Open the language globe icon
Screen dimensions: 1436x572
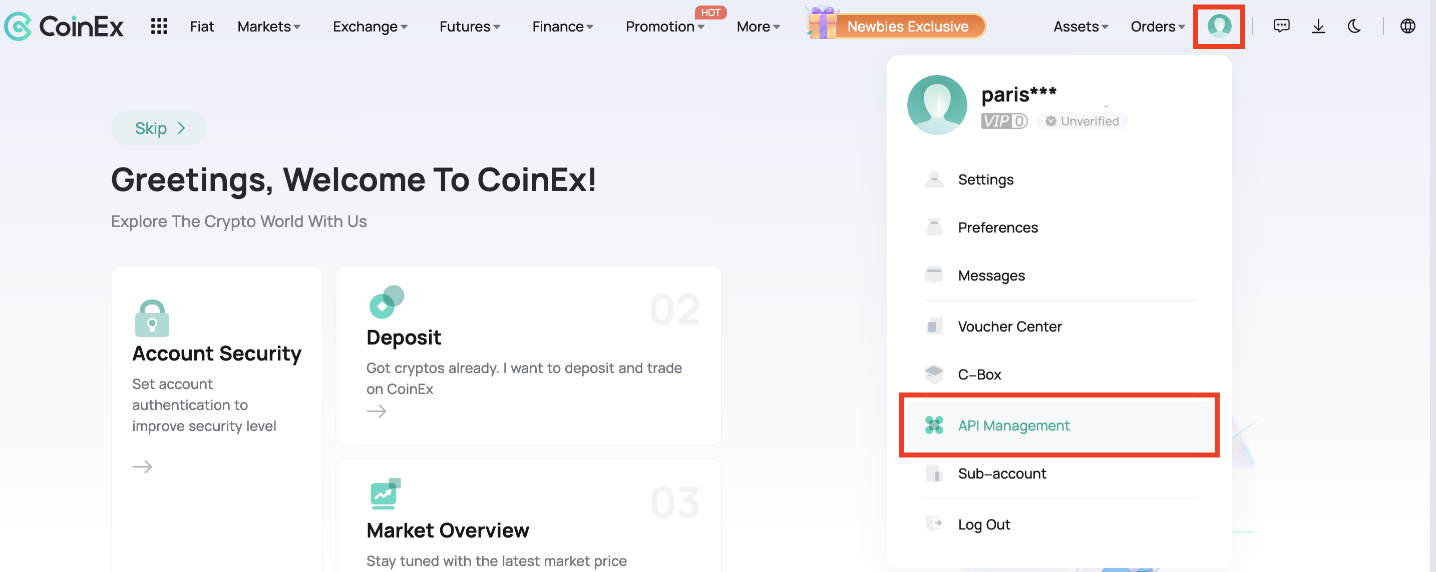pos(1407,26)
